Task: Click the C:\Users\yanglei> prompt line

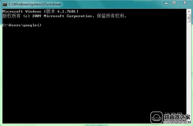Action: click(22, 25)
